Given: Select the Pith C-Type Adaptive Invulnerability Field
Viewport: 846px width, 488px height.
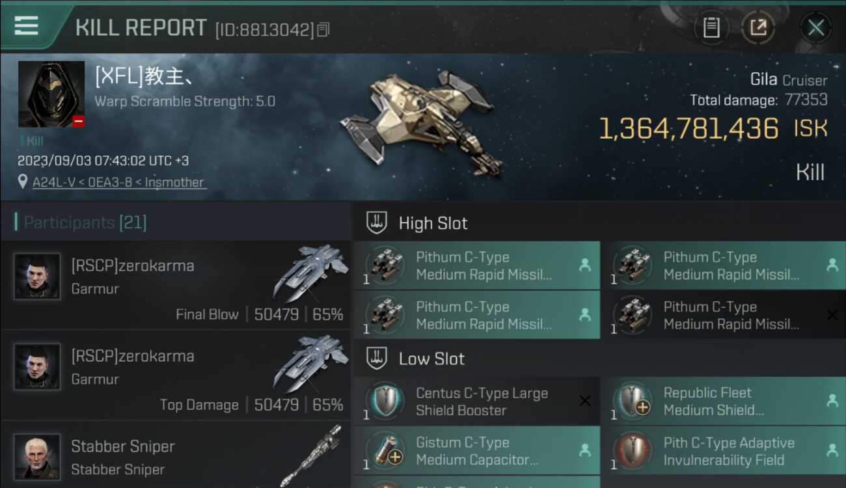Looking at the screenshot, I should tap(724, 451).
